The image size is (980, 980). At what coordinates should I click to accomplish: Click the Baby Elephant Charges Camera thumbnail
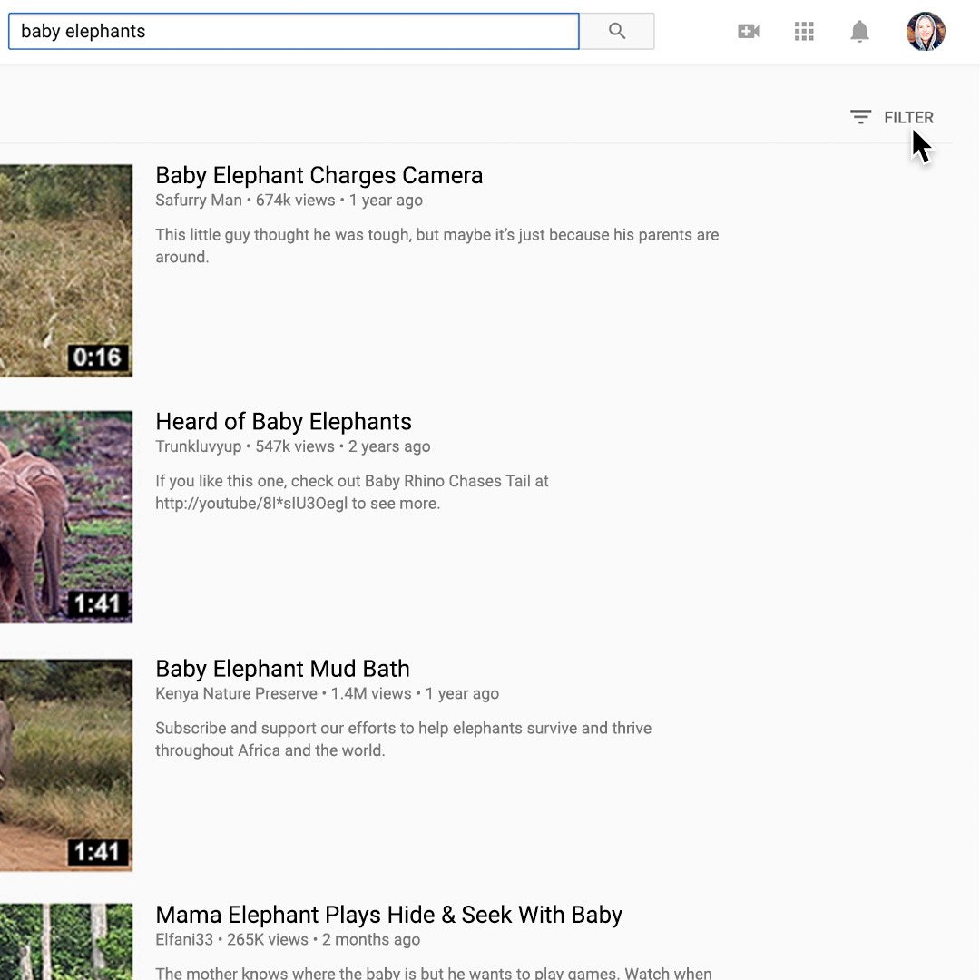pyautogui.click(x=66, y=270)
